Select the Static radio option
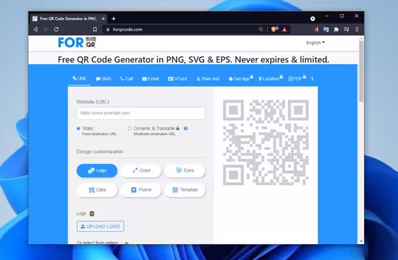This screenshot has width=398, height=260. (x=78, y=129)
